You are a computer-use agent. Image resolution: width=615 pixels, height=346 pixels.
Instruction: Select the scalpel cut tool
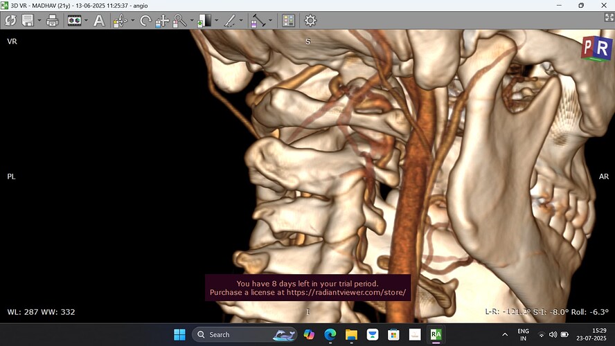point(229,21)
